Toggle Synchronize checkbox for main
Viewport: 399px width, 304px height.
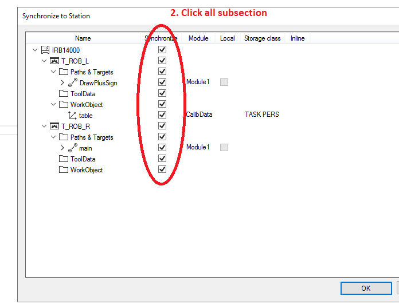pyautogui.click(x=162, y=148)
